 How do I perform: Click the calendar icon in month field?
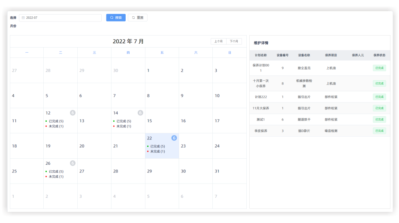click(x=23, y=18)
